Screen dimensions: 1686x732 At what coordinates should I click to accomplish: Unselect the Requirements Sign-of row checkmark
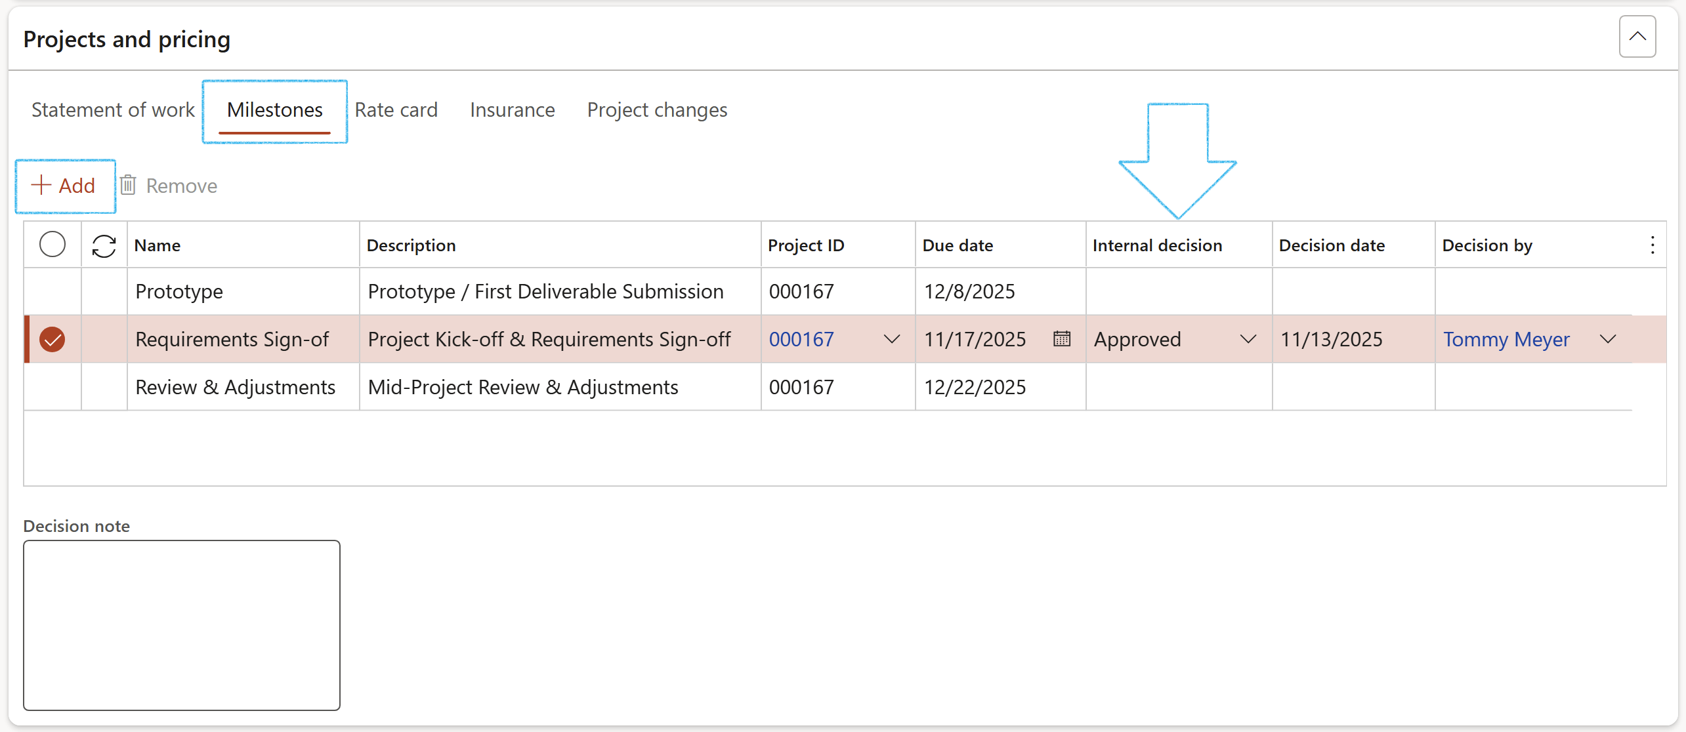(53, 339)
